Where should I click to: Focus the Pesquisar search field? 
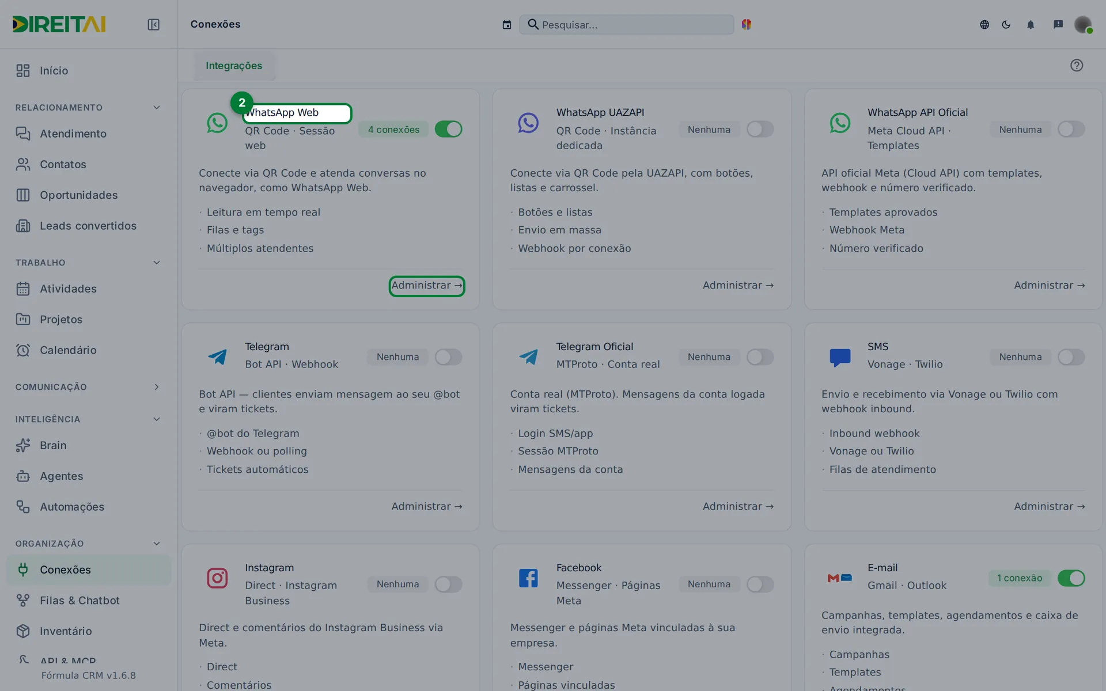(626, 25)
